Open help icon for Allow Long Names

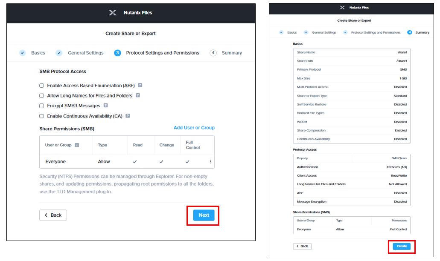coord(137,95)
